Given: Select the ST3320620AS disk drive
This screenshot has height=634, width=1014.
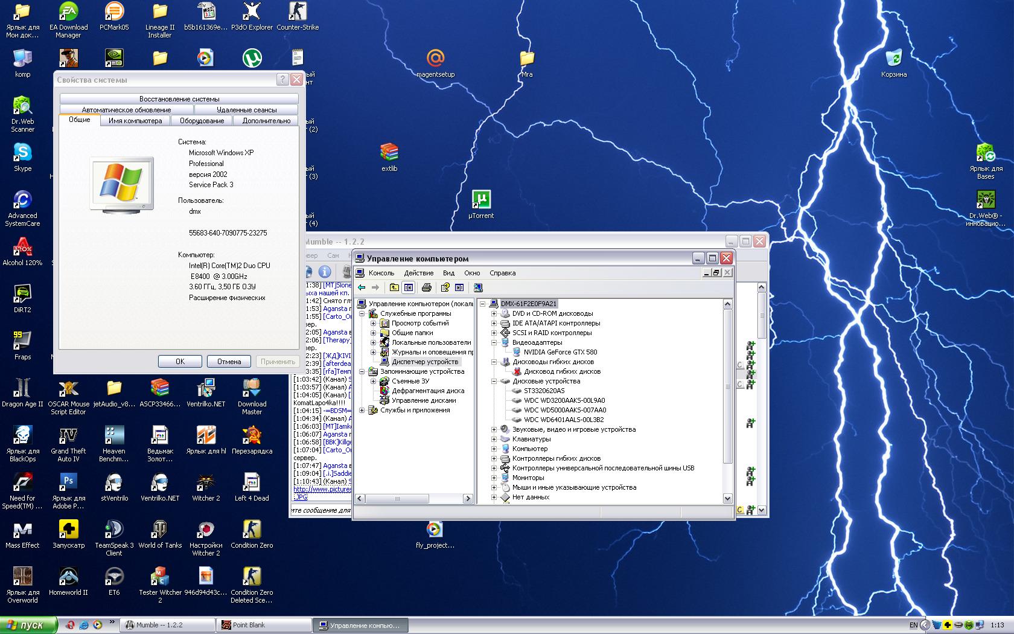Looking at the screenshot, I should pyautogui.click(x=544, y=391).
